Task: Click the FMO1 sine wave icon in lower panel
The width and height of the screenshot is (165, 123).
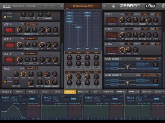Action: tap(14, 99)
